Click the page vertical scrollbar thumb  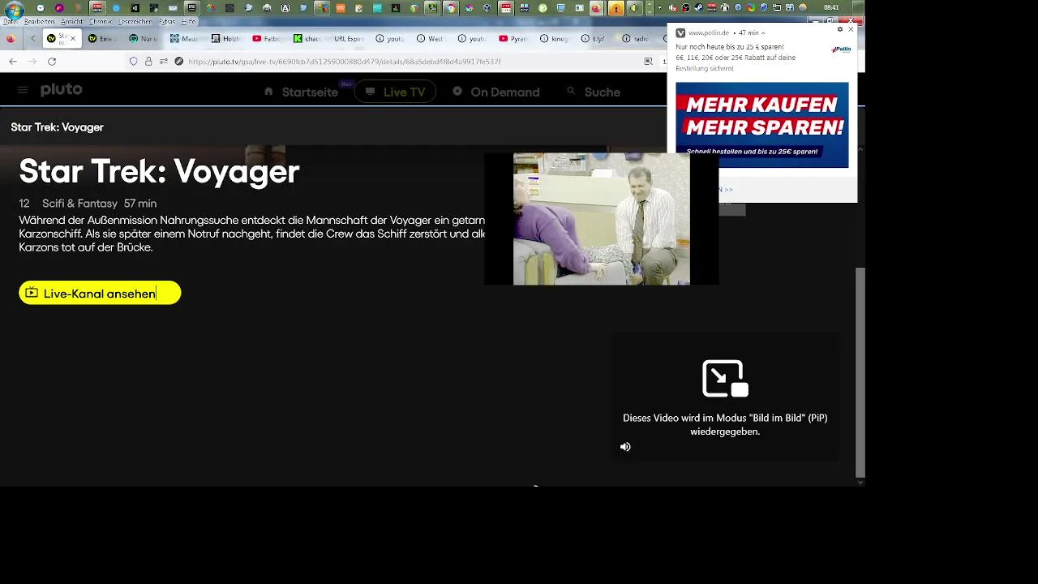tap(860, 372)
